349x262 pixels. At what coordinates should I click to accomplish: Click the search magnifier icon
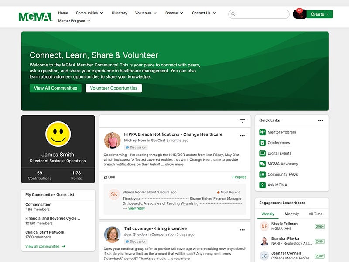pos(233,14)
